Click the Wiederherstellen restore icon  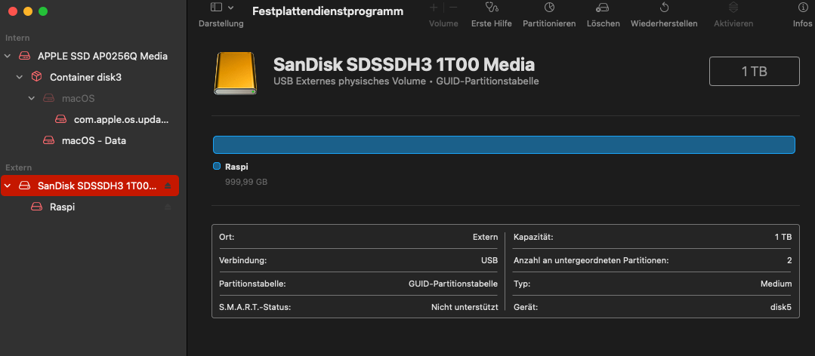tap(664, 8)
